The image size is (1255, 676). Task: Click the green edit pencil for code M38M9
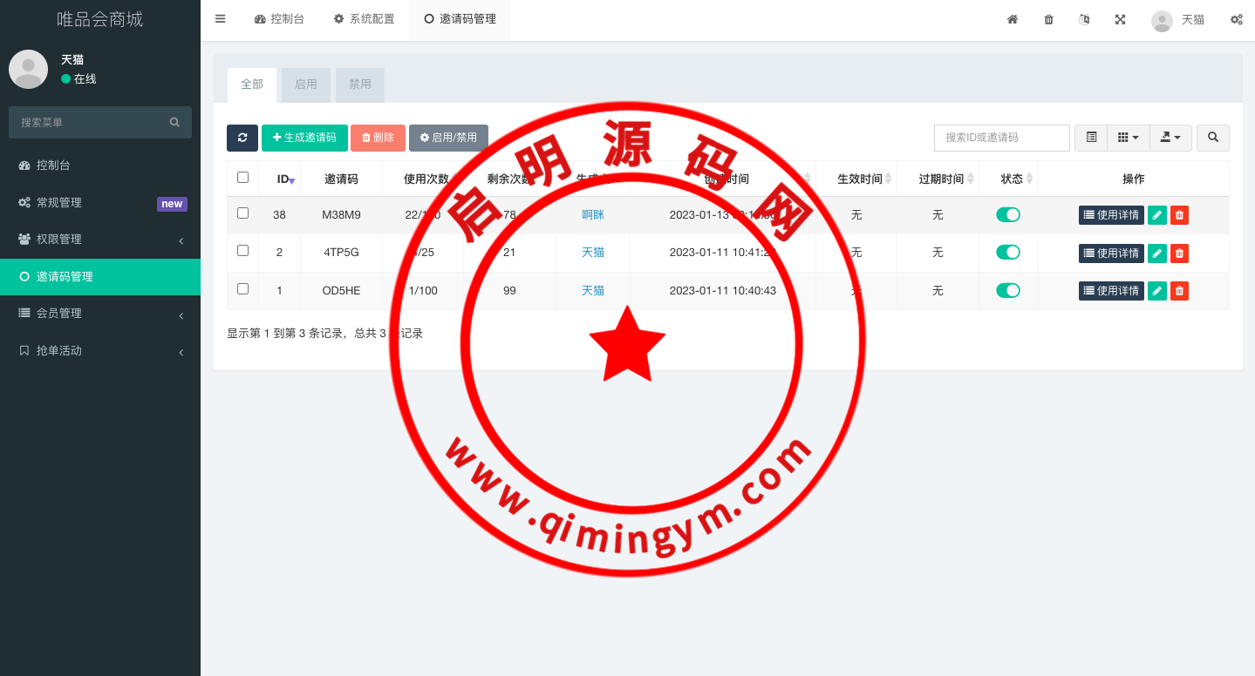pyautogui.click(x=1156, y=215)
